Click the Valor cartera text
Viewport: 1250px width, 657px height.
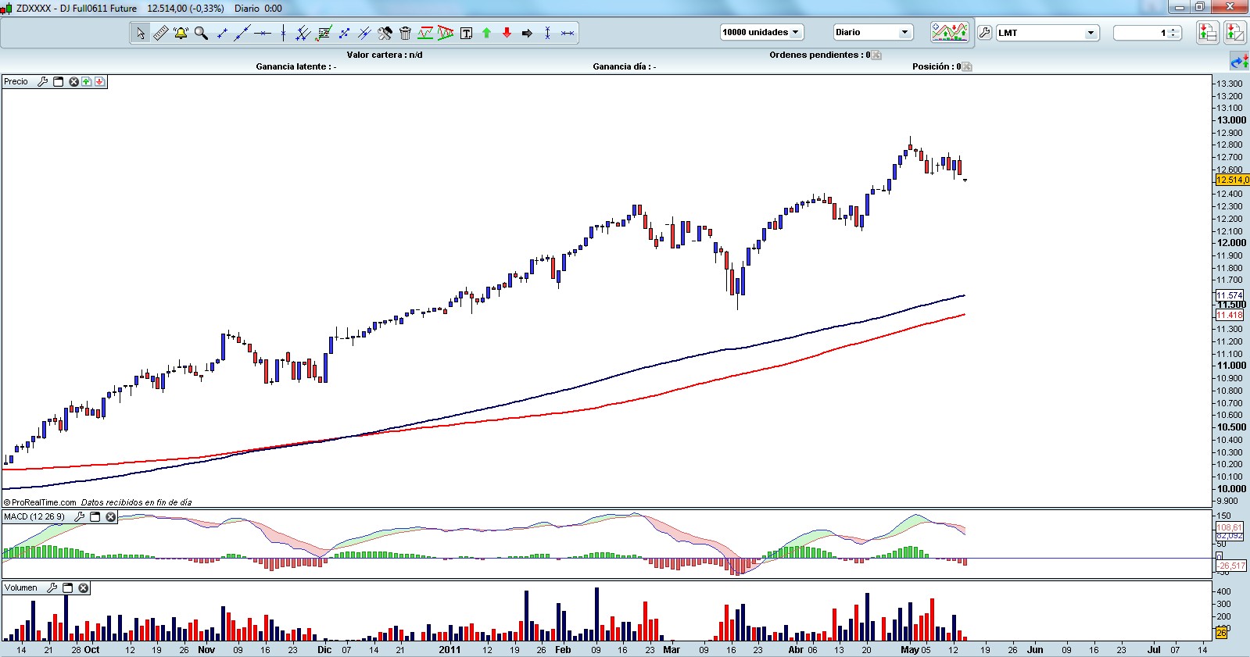click(385, 55)
